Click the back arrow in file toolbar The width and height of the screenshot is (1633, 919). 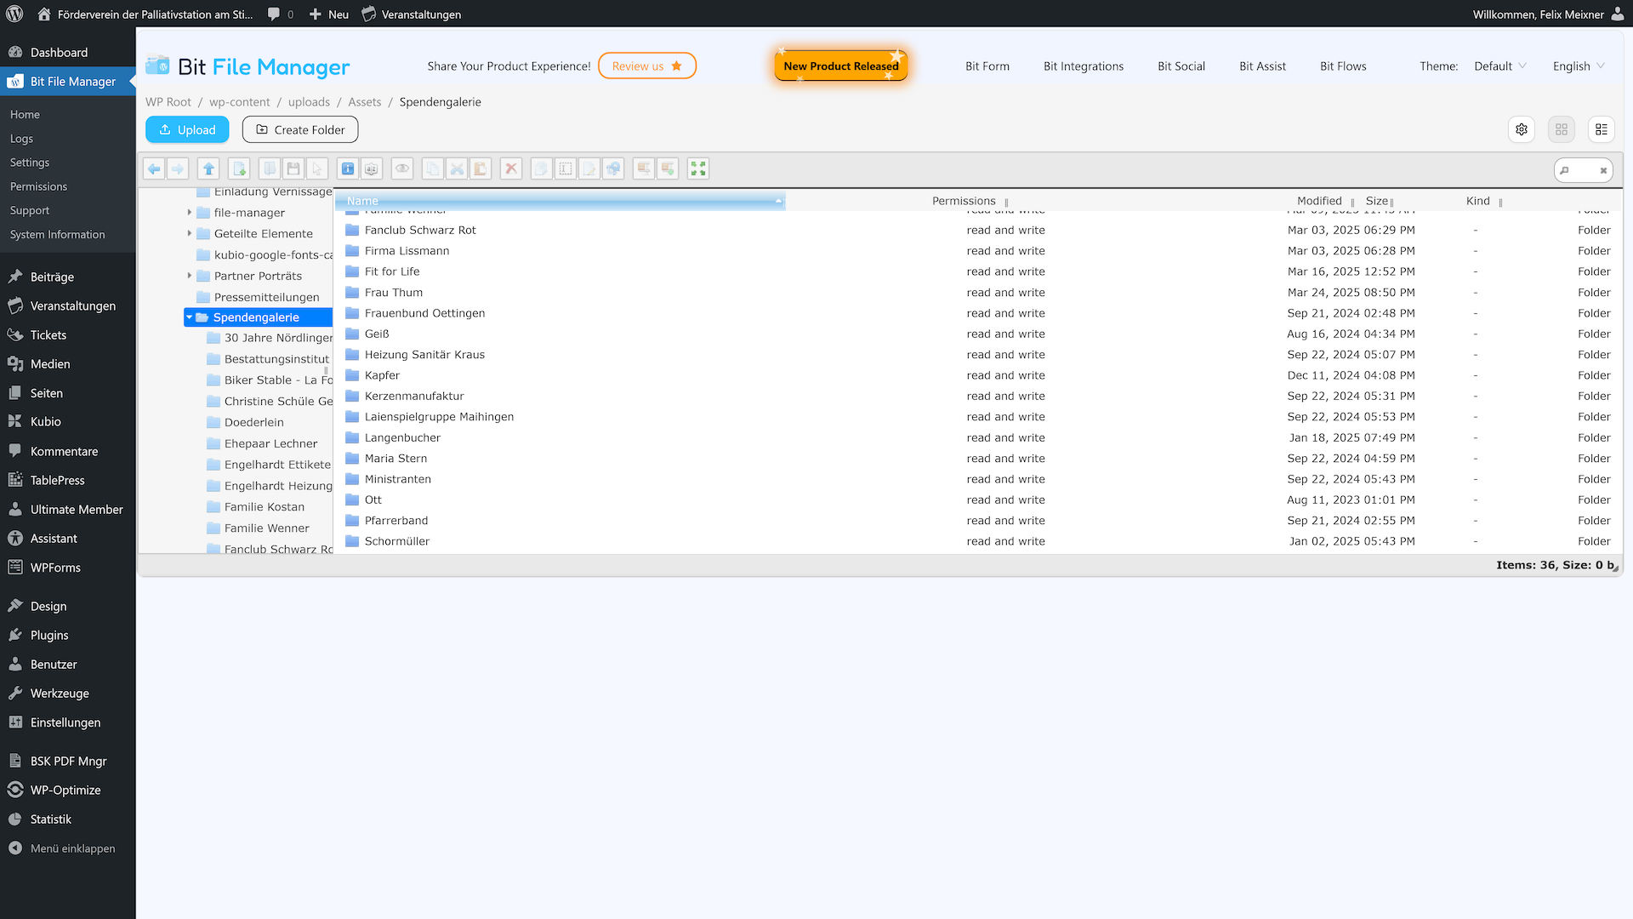click(x=154, y=168)
